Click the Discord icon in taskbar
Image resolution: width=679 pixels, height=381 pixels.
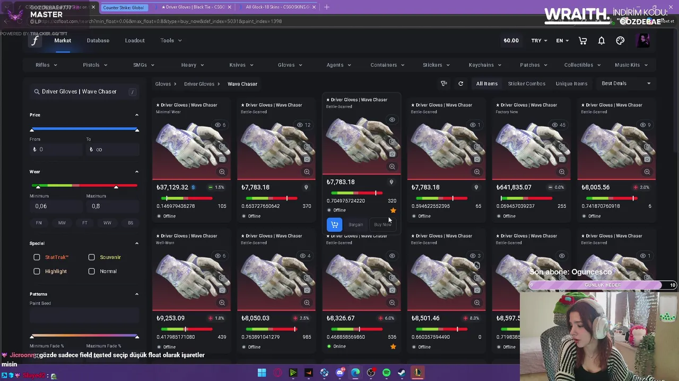339,373
